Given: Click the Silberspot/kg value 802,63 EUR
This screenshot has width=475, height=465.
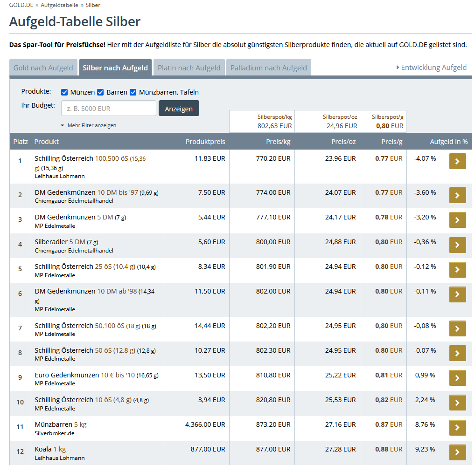Looking at the screenshot, I should (274, 126).
